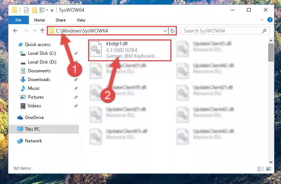
Task: Open the recent locations dropdown arrow
Action: (35, 31)
